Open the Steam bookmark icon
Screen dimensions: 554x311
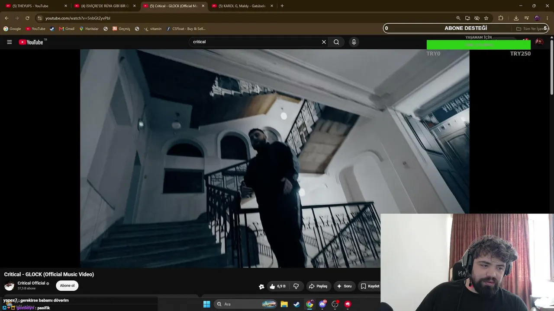(x=52, y=29)
